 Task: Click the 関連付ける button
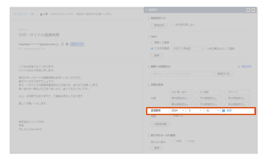coord(223,74)
